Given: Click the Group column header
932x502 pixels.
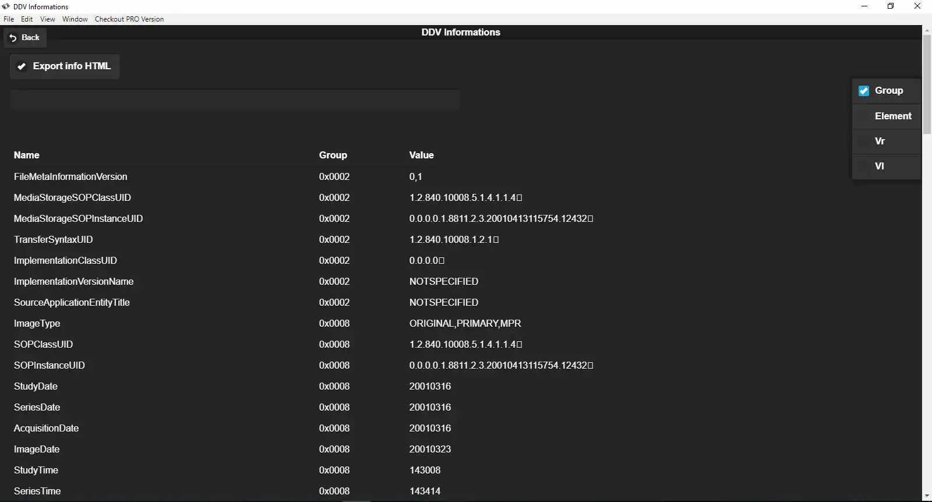Looking at the screenshot, I should pos(333,155).
